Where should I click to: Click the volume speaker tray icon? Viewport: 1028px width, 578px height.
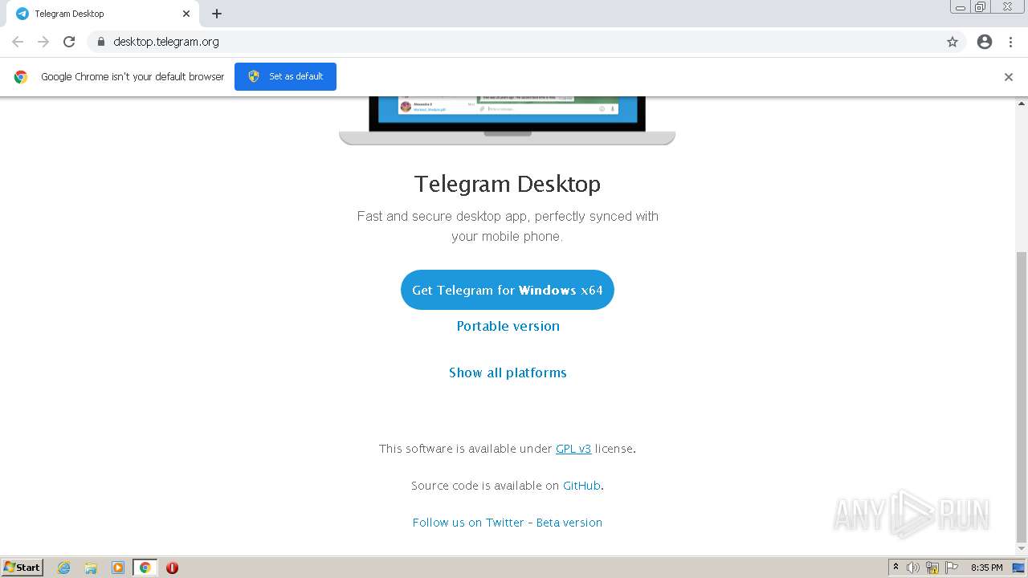[x=913, y=568]
